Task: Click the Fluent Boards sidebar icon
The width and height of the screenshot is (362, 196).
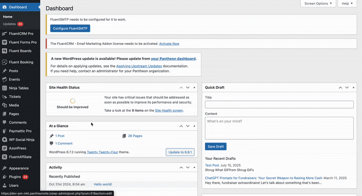Action: pos(5,51)
